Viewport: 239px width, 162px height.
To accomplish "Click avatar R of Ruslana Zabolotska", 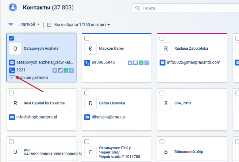I will 166,48.
